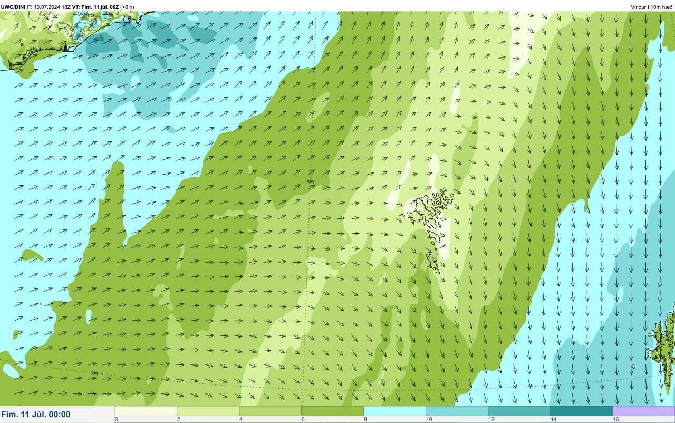Click the 'UWC/DINI' model label
The image size is (675, 423).
[13, 7]
